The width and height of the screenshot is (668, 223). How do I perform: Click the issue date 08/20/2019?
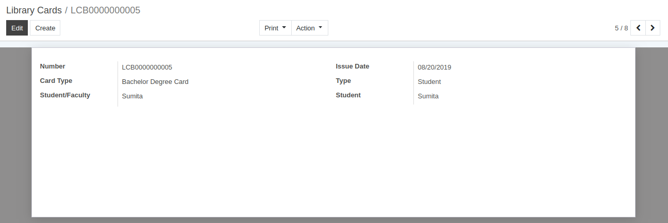pos(435,67)
